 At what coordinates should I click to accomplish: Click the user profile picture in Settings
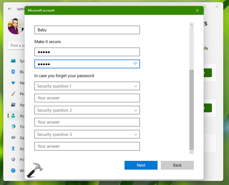point(16,27)
